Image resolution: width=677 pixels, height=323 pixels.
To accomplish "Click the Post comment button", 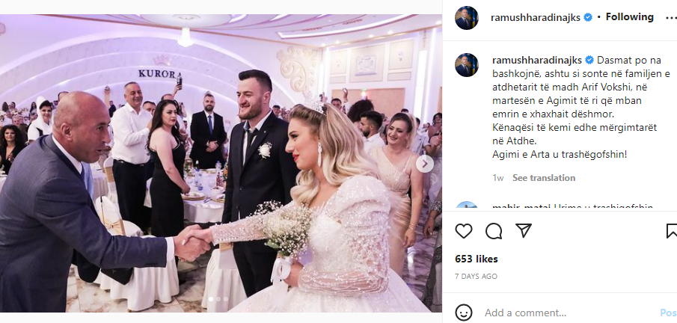I will 668,313.
